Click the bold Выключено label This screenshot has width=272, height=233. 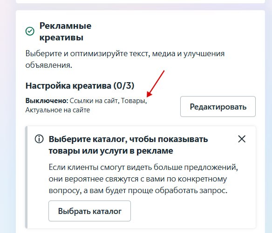pyautogui.click(x=47, y=100)
